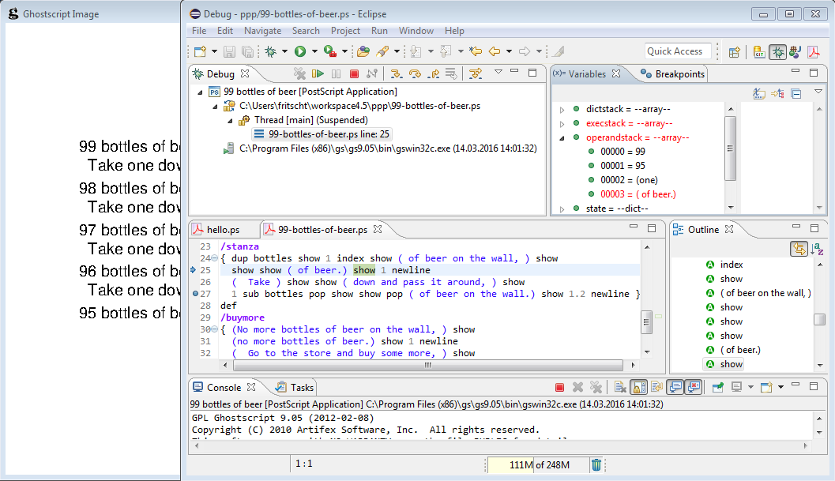The height and width of the screenshot is (481, 835).
Task: Click Remove All Terminated Launches in Debug view
Action: tap(300, 73)
